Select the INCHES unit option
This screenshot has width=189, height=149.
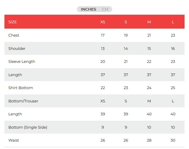point(88,9)
